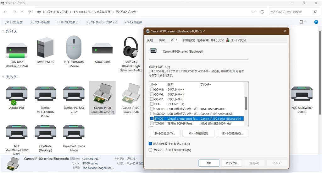Open view options dropdown arrow
This screenshot has height=173, width=322.
point(306,22)
